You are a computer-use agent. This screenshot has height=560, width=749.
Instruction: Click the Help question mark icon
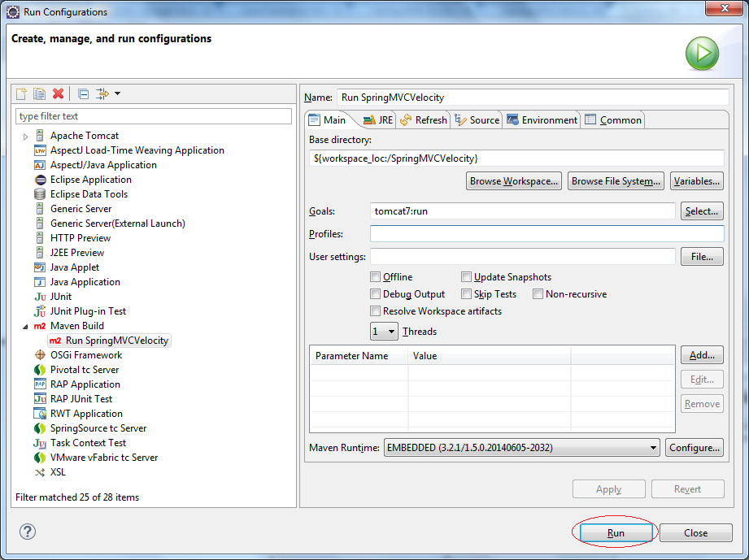point(28,532)
